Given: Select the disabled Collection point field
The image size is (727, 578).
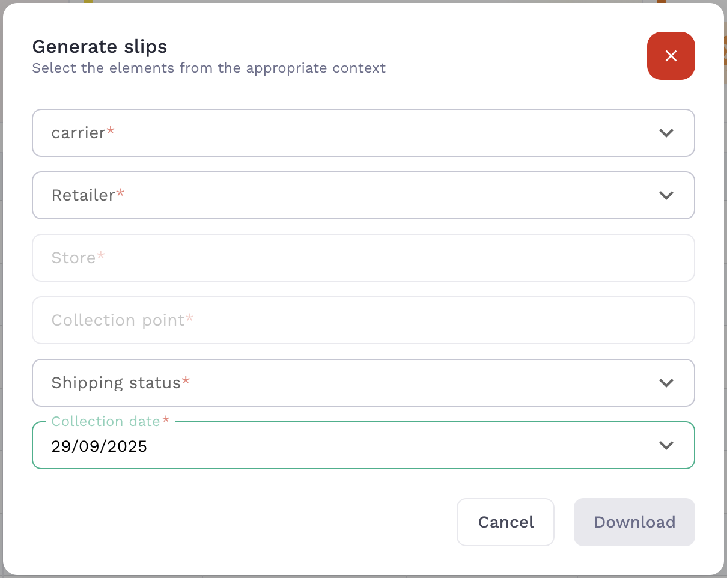Looking at the screenshot, I should tap(363, 320).
